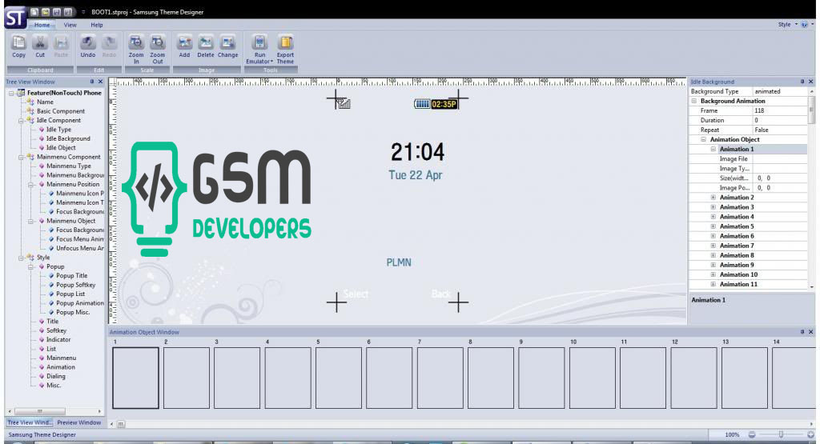Expand Animation 5 property node
The image size is (820, 444).
(x=713, y=226)
